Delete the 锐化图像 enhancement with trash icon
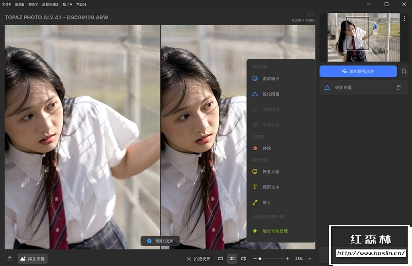 pos(398,87)
